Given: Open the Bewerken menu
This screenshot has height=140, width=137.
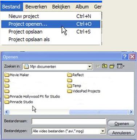Looking at the screenshot, I should pos(36,7).
